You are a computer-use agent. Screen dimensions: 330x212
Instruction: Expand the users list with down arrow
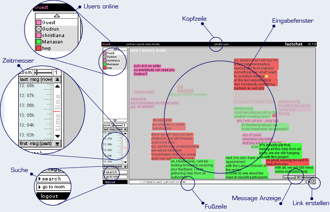coord(114,120)
